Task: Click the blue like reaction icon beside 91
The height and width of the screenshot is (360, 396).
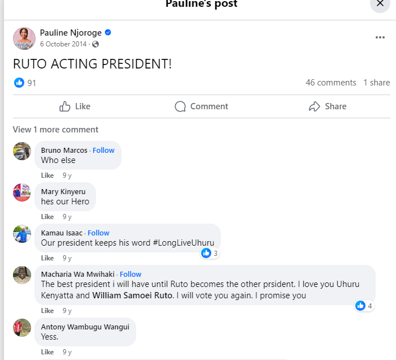Action: [19, 83]
